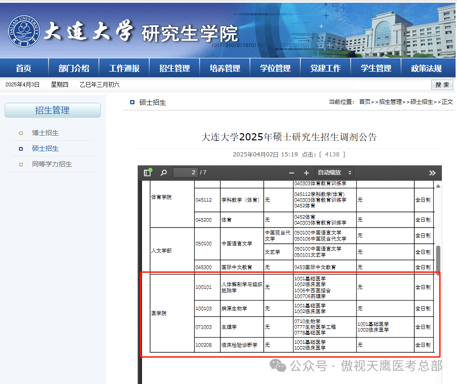Click the PDF page number field
The width and height of the screenshot is (457, 384).
186,173
